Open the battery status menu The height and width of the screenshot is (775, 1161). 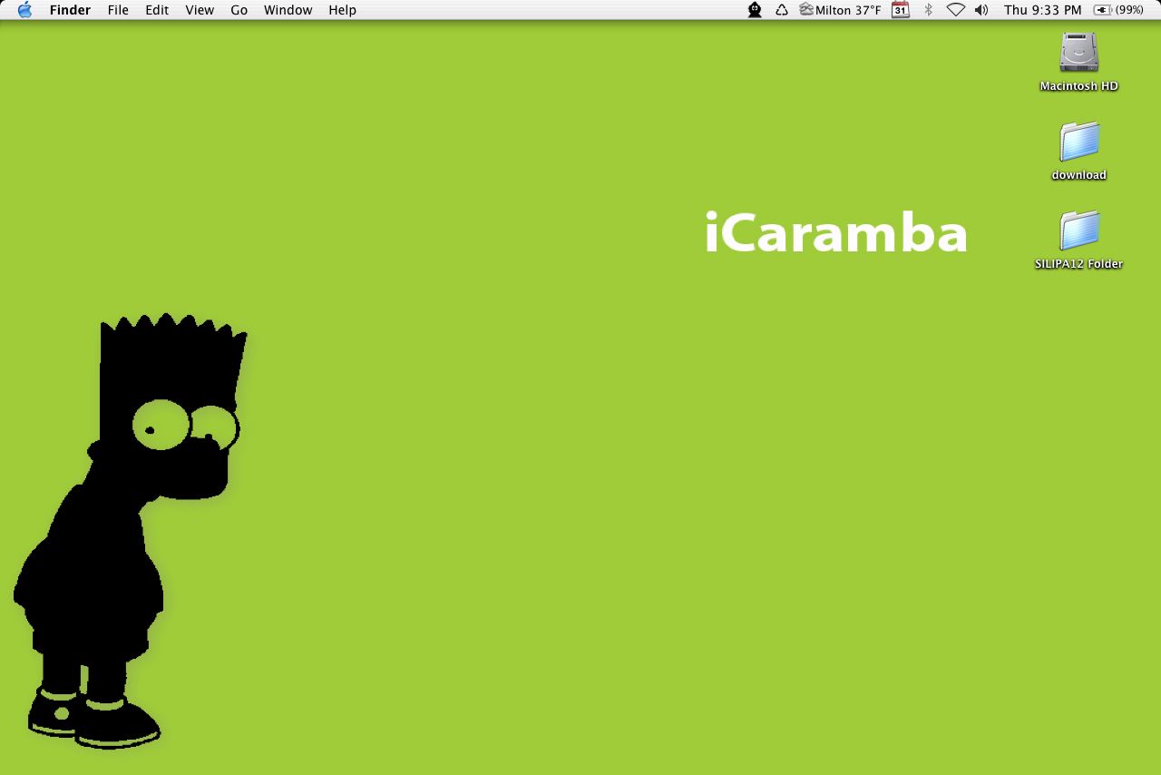(x=1118, y=10)
